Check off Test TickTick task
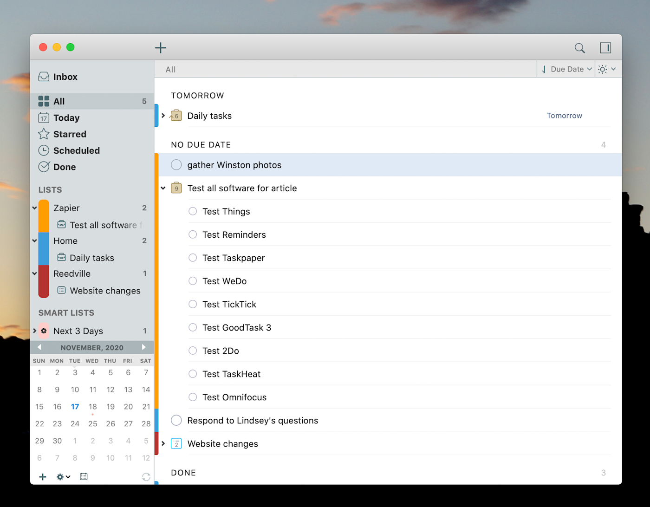 pyautogui.click(x=193, y=304)
